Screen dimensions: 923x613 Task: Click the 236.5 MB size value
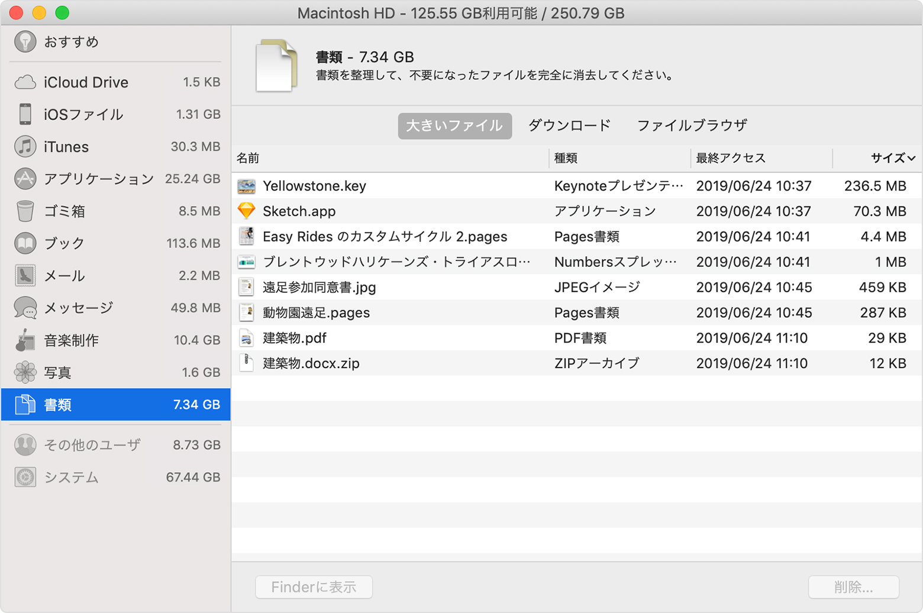(875, 186)
